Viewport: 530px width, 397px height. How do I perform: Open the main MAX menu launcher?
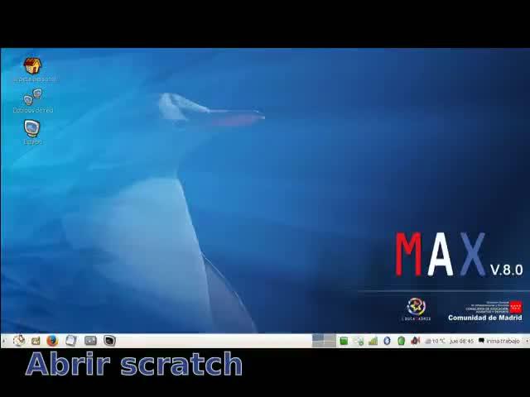19,341
